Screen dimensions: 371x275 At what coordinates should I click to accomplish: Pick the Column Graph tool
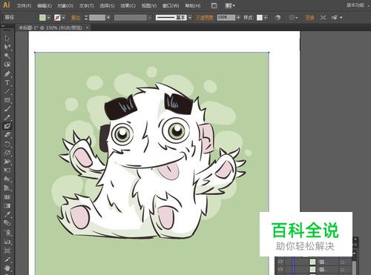coord(7,241)
